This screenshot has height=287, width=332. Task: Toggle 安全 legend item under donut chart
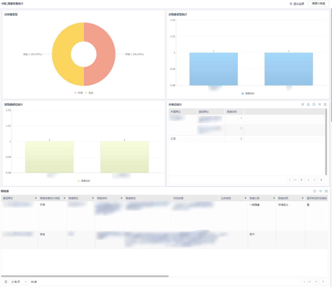tap(89, 93)
